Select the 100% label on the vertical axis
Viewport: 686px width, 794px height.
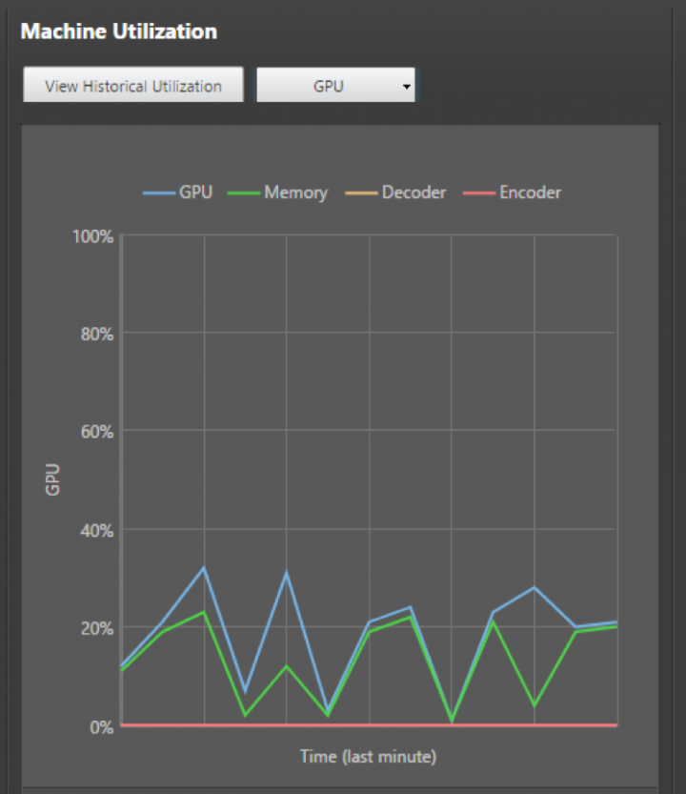tap(92, 235)
